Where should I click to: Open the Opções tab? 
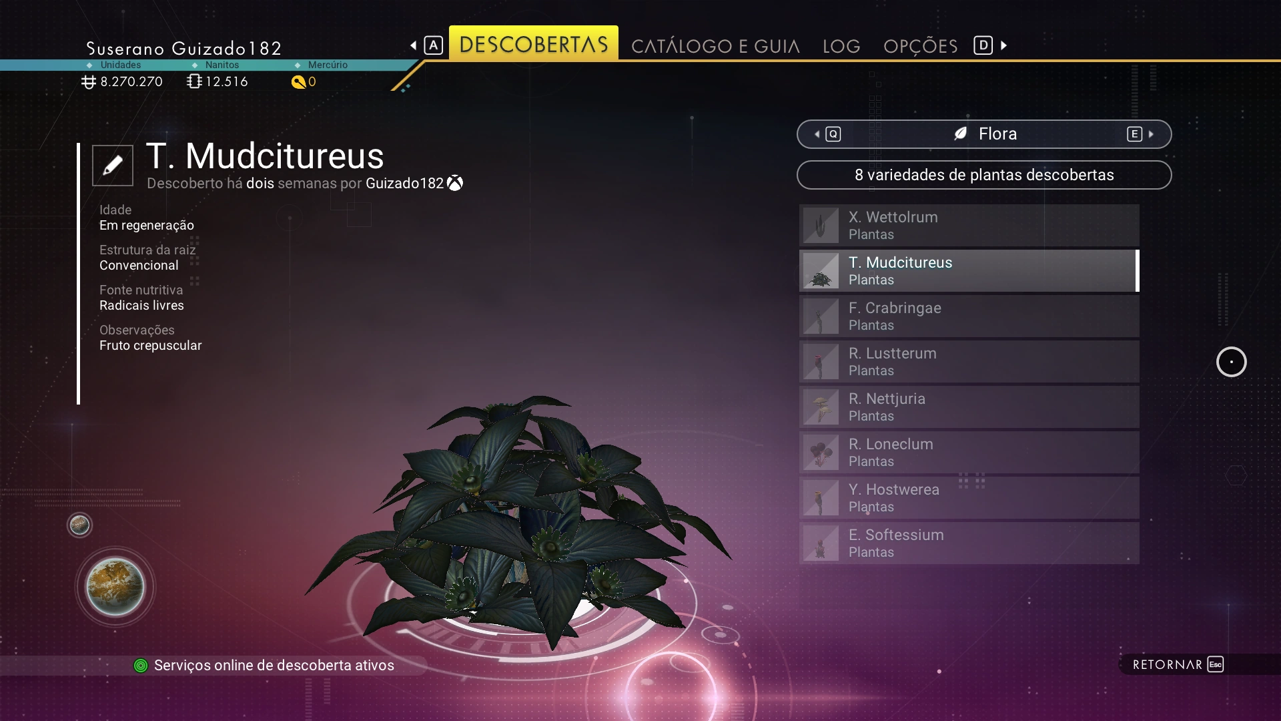click(x=920, y=46)
